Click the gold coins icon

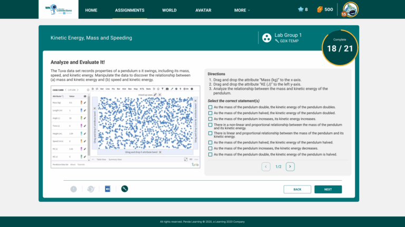[320, 9]
